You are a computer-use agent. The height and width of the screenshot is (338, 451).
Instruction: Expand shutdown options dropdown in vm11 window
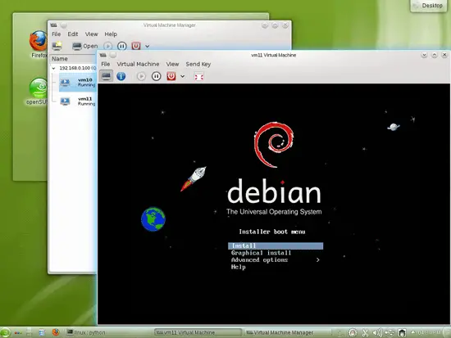182,76
